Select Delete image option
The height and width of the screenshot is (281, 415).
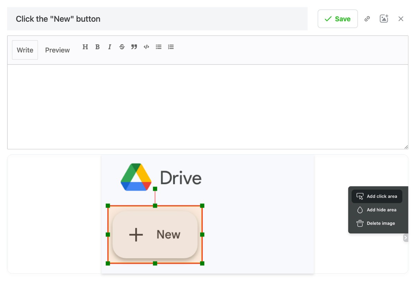pyautogui.click(x=377, y=223)
